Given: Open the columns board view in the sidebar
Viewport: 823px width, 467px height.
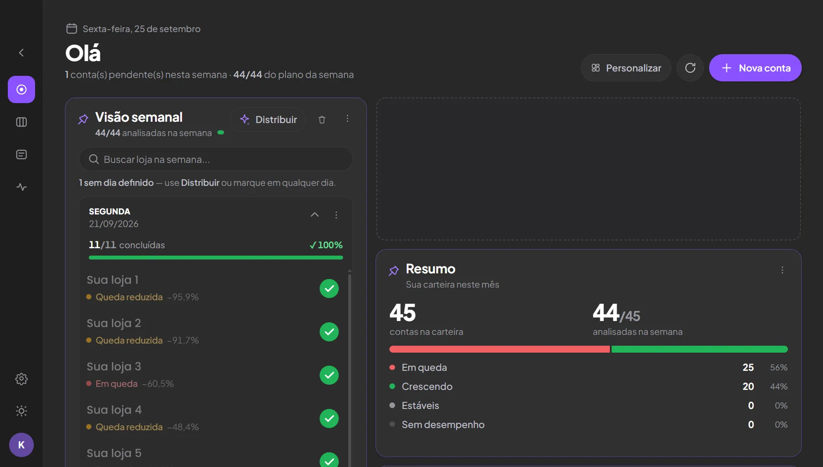Looking at the screenshot, I should click(x=21, y=122).
